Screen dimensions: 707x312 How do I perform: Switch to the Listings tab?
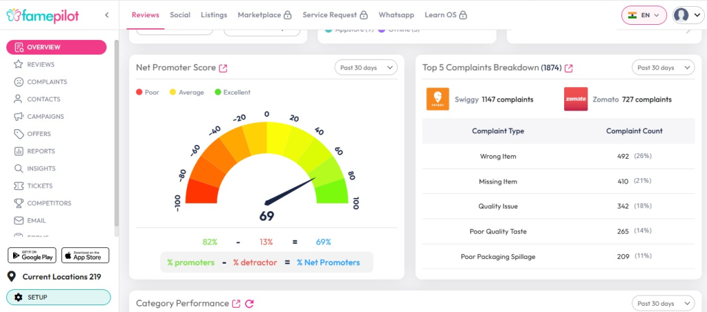[x=214, y=15]
